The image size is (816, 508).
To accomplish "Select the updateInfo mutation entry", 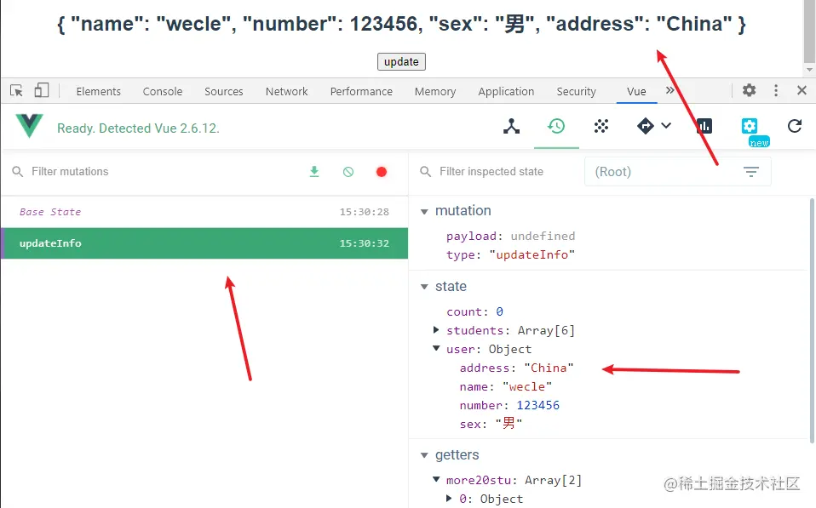I will pyautogui.click(x=204, y=243).
